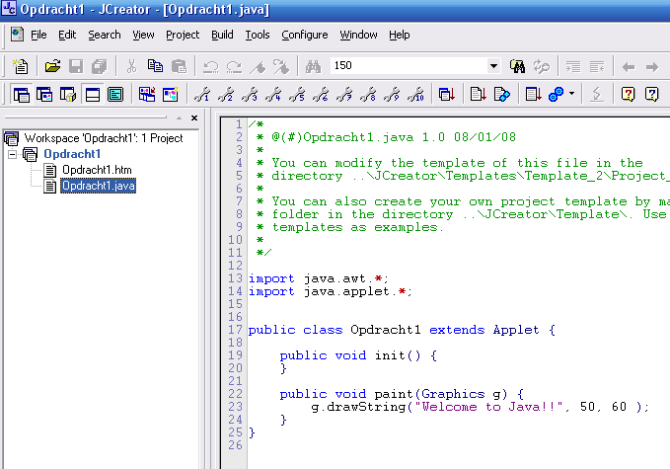This screenshot has height=469, width=670.
Task: Open the File menu
Action: pos(38,35)
